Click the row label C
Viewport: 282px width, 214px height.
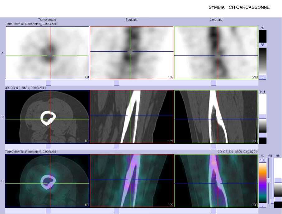(x=2, y=181)
